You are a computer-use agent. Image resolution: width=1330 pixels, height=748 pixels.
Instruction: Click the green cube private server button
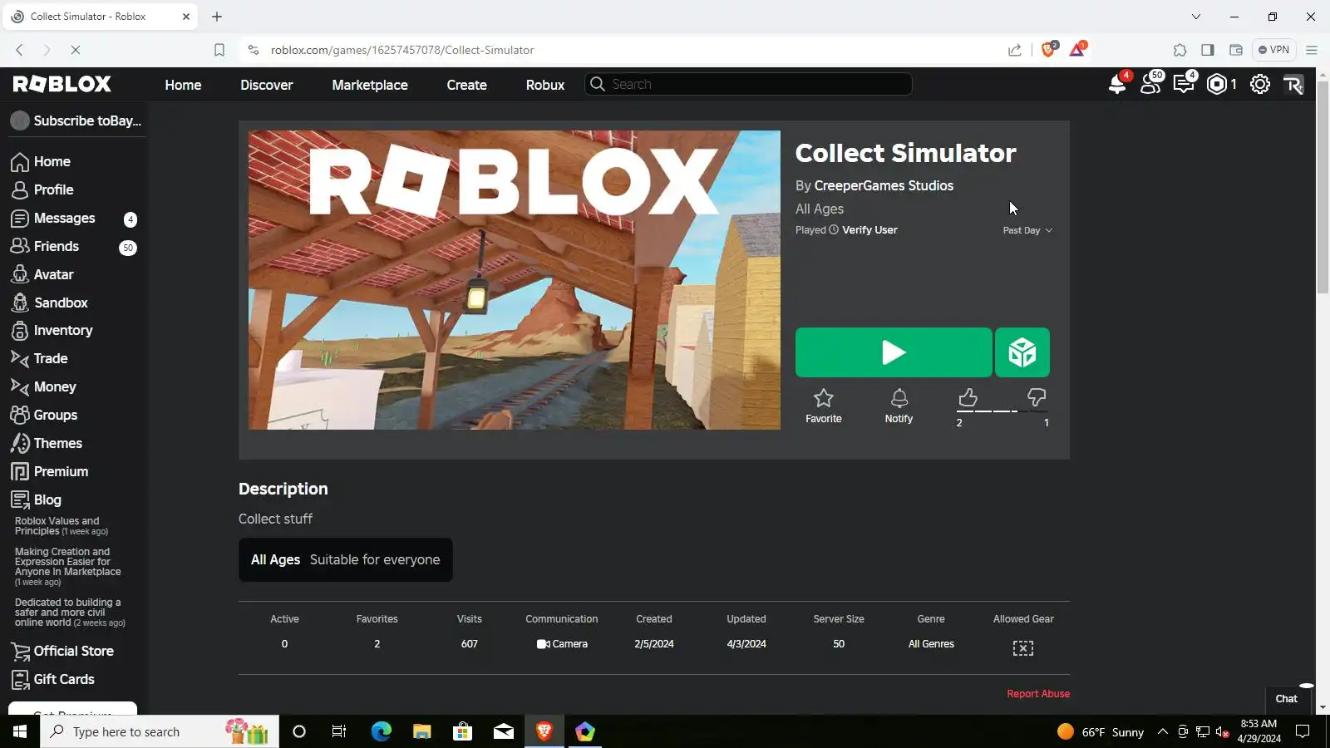click(x=1022, y=352)
